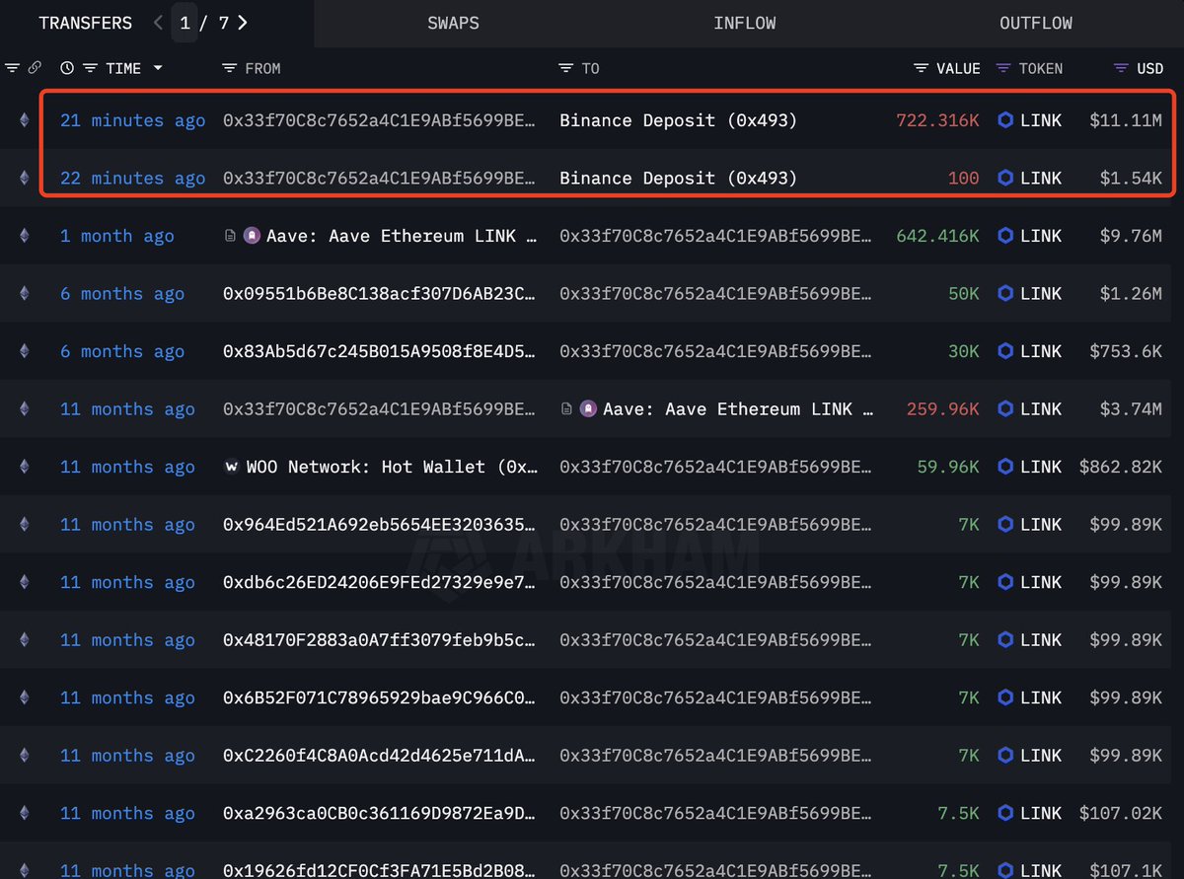Open the Aave Ethereum LINK sender in the 642.416K row
The height and width of the screenshot is (879, 1184).
402,236
